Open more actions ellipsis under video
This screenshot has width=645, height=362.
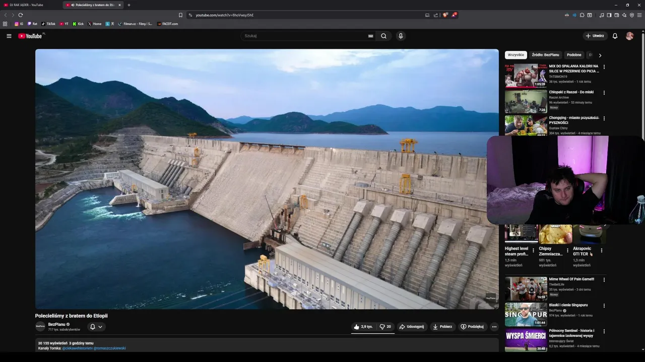[x=494, y=327]
